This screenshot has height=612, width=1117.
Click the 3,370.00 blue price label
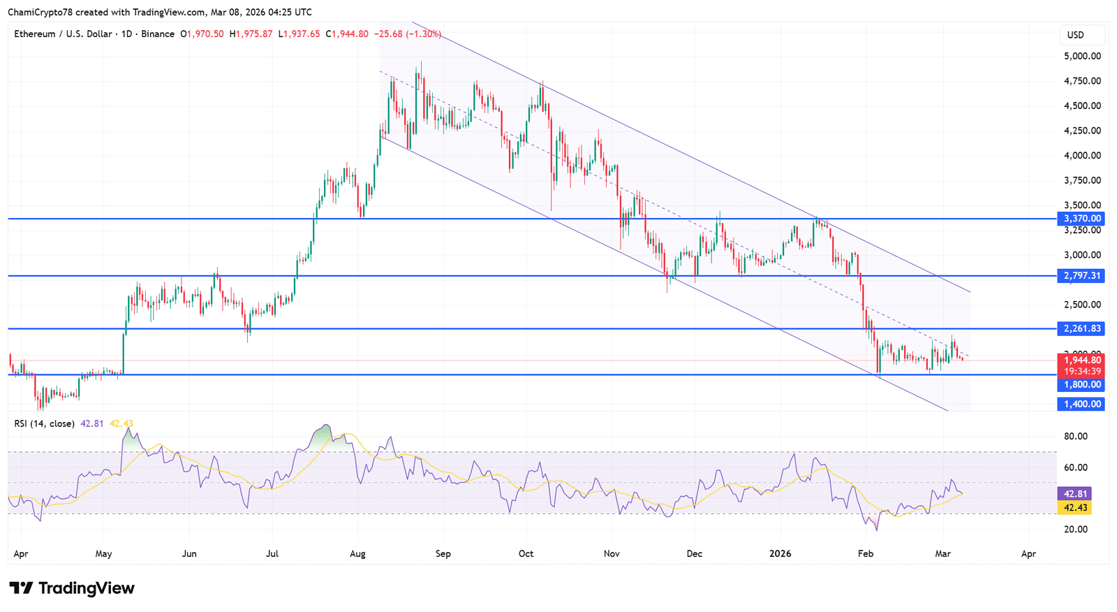click(x=1081, y=219)
